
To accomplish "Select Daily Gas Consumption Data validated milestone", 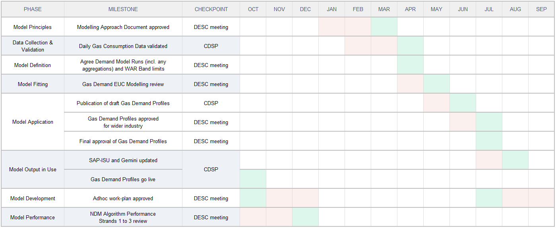I will coord(123,46).
